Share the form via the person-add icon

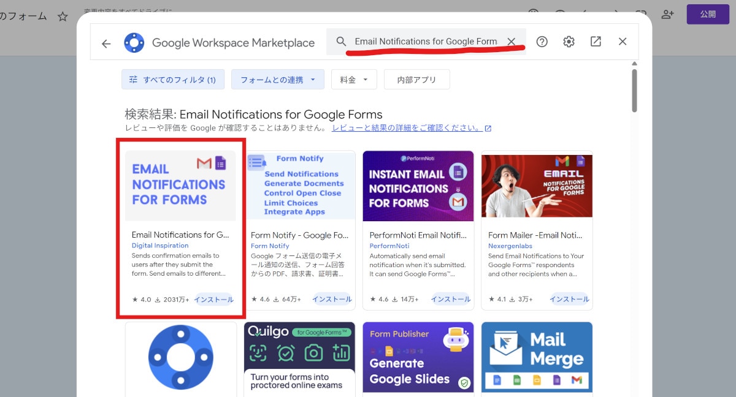click(x=667, y=13)
